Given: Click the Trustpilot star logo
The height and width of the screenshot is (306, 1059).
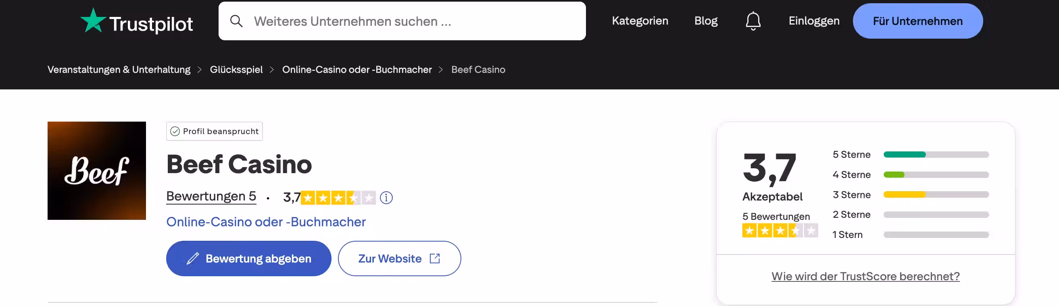Looking at the screenshot, I should pyautogui.click(x=92, y=20).
